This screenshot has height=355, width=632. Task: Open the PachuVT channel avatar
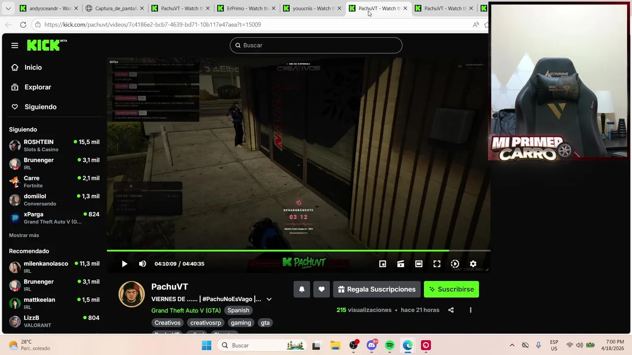131,294
